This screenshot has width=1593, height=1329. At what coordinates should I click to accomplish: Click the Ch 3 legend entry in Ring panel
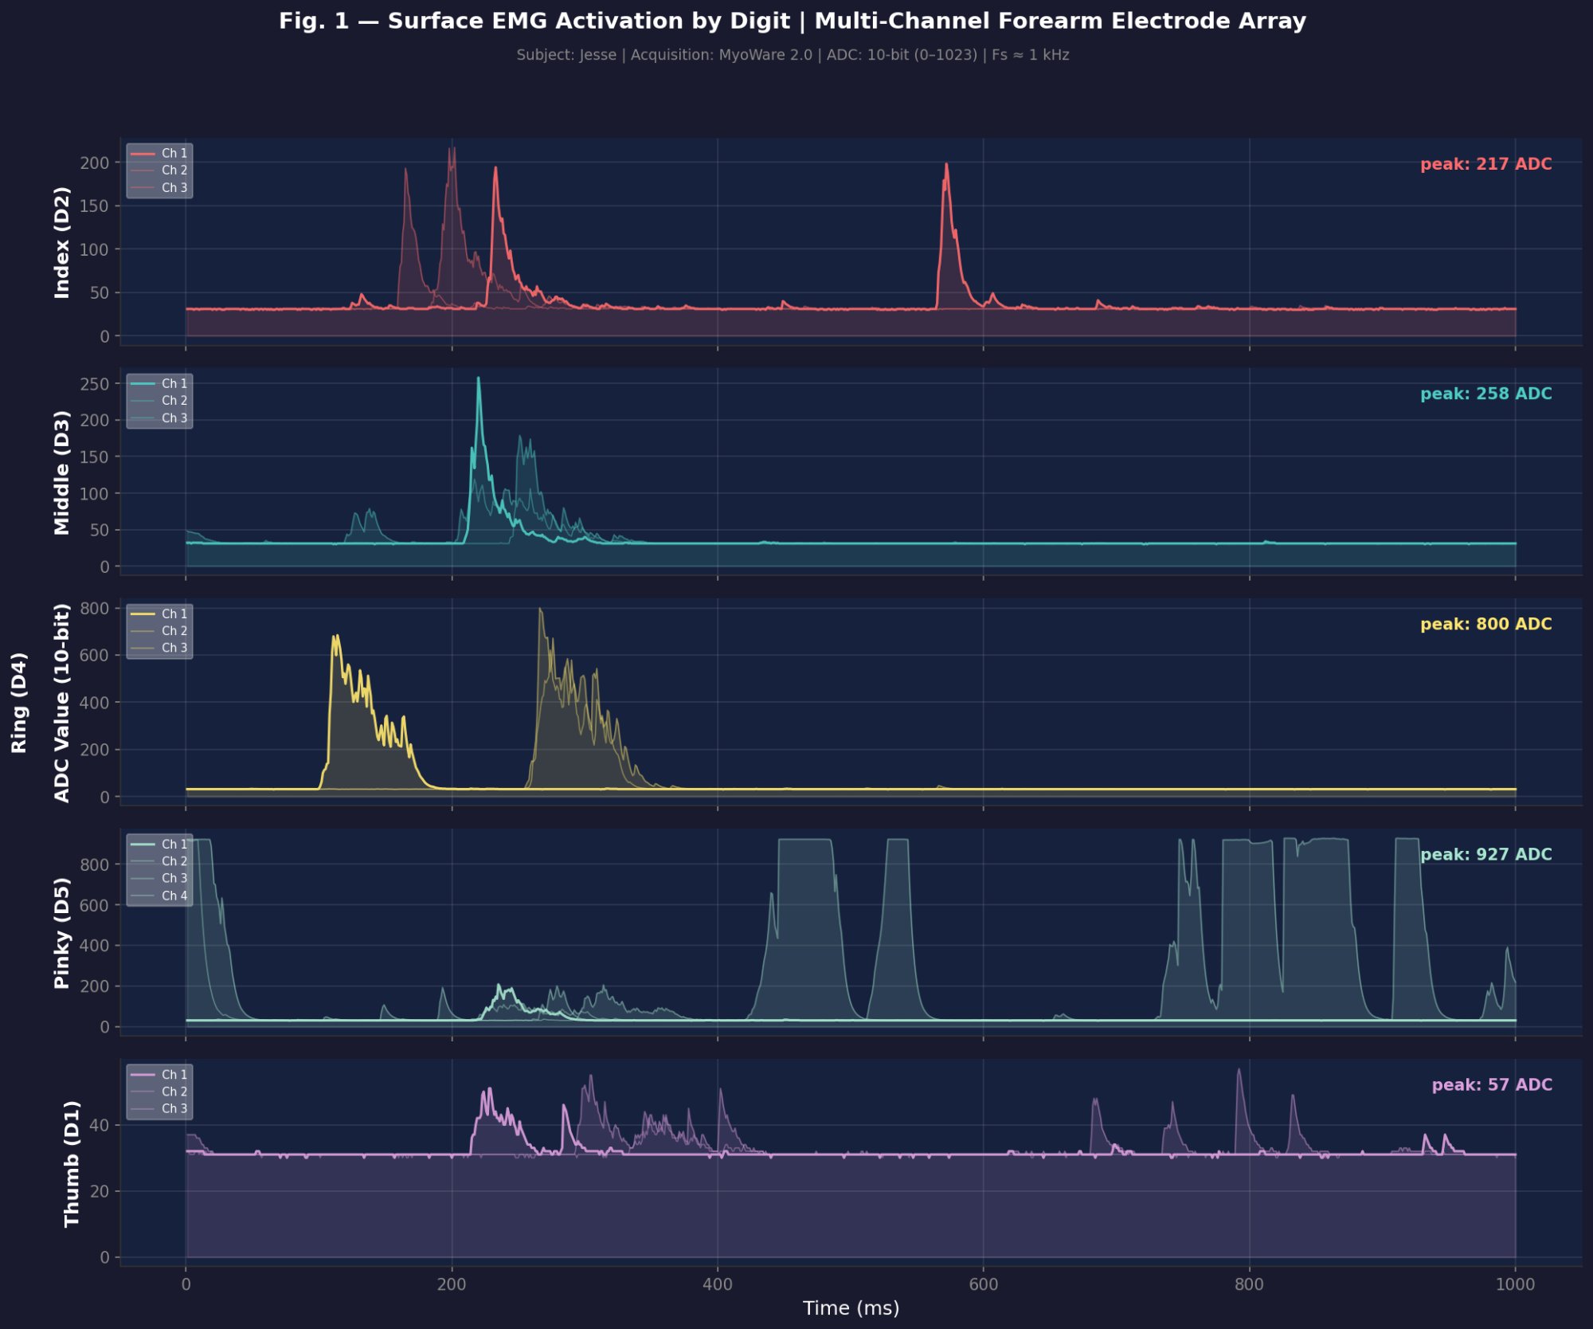point(174,648)
